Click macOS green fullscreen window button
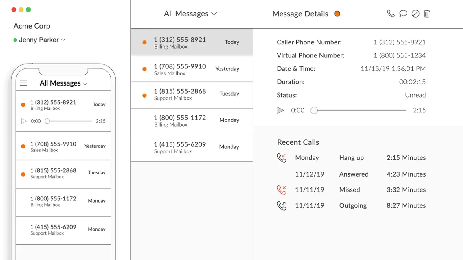The width and height of the screenshot is (463, 260). 28,10
